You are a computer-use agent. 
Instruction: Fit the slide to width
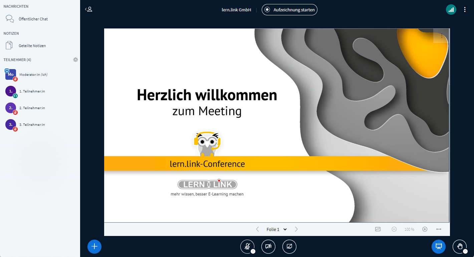coord(439,229)
